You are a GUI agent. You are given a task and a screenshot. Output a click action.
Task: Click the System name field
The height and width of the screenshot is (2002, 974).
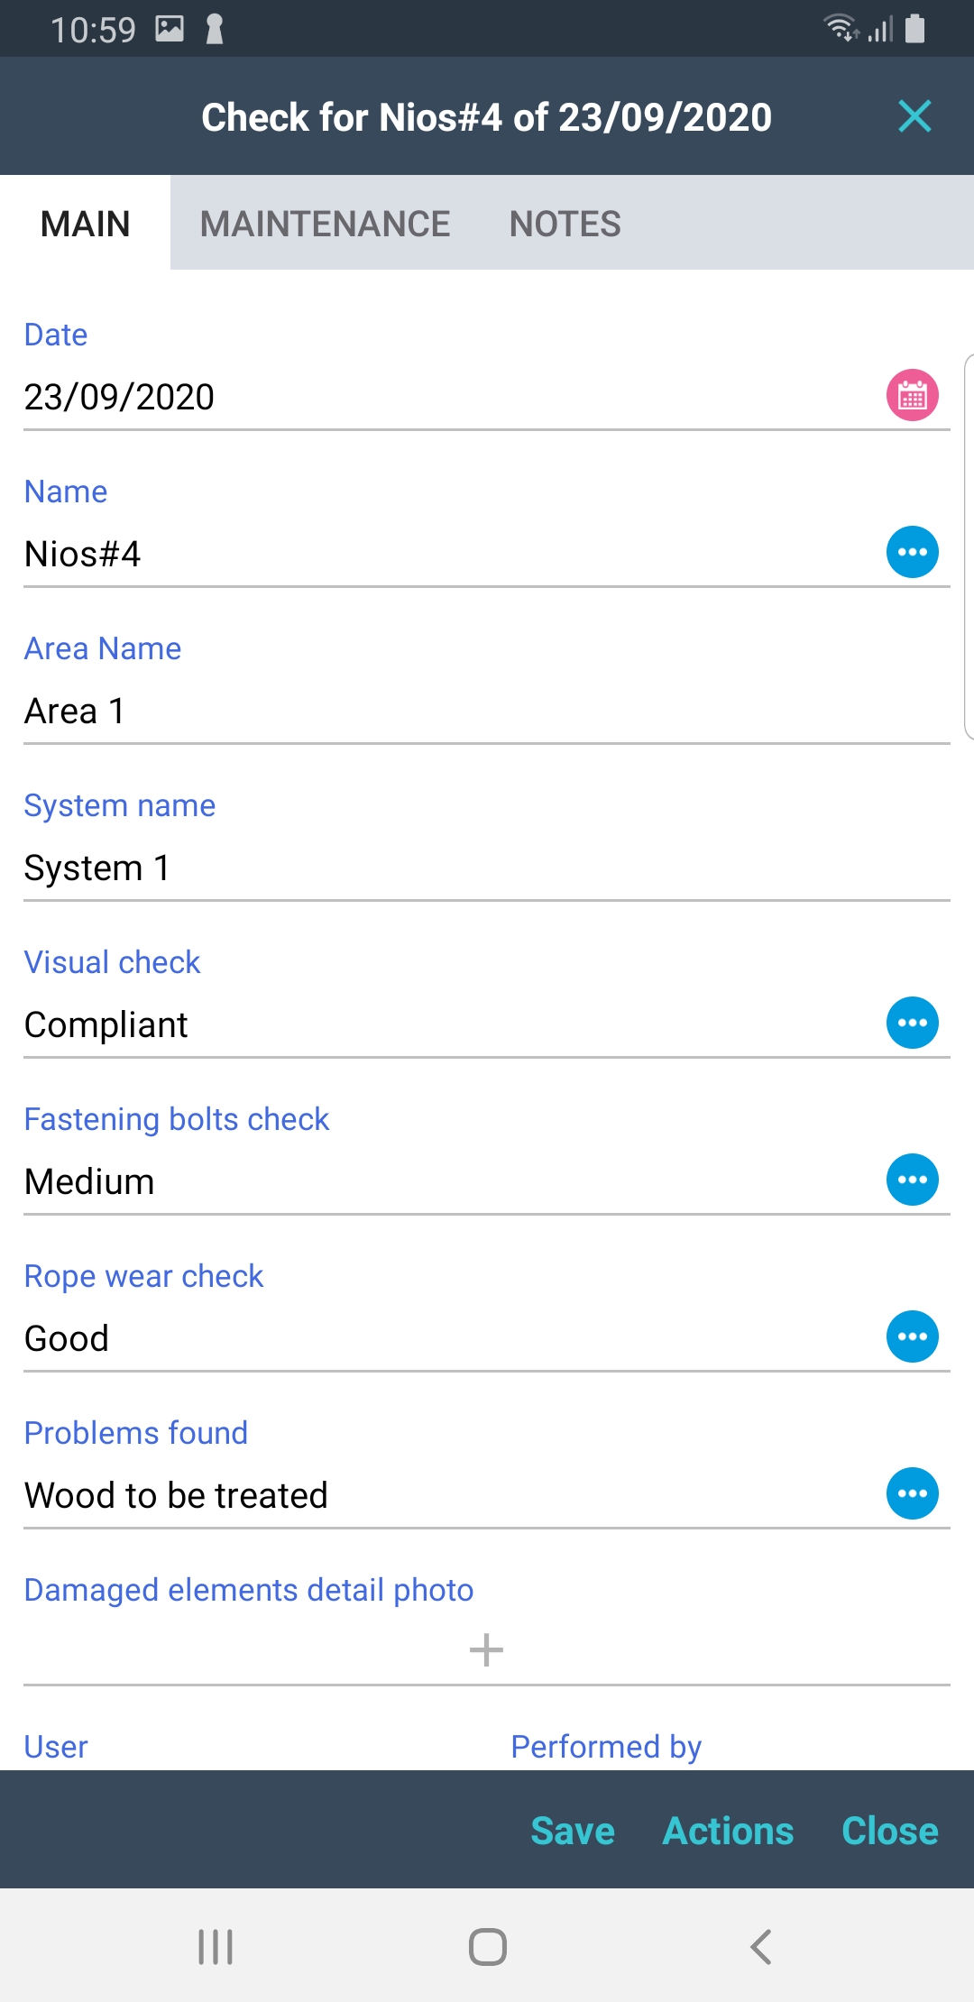click(451, 868)
